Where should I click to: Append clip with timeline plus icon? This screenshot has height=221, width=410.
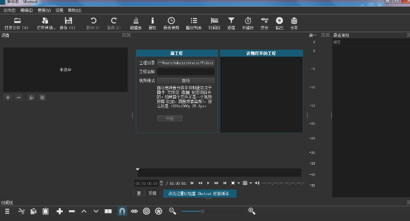[x=60, y=211]
